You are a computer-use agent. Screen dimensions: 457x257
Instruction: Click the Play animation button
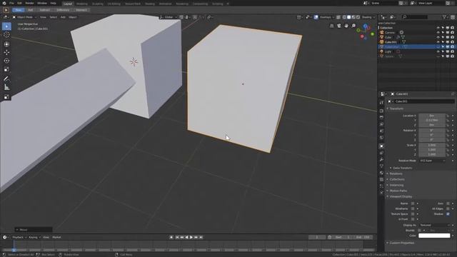point(191,238)
